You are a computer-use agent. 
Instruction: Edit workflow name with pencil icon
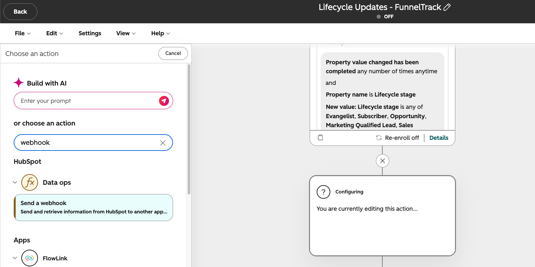click(447, 7)
